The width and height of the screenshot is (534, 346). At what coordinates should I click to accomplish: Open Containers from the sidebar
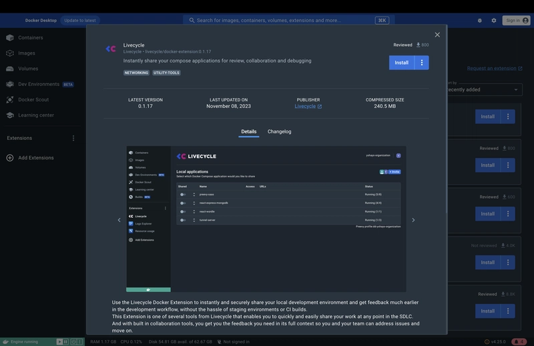30,38
